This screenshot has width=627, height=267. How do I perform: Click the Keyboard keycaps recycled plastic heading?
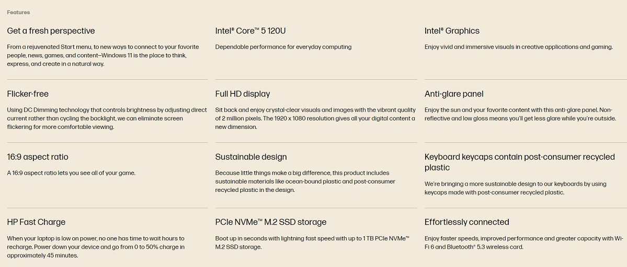(520, 162)
